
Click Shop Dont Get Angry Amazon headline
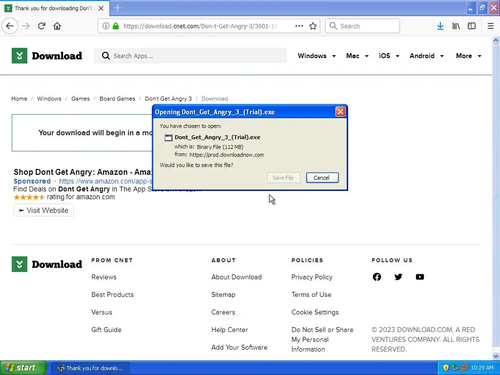coord(83,172)
